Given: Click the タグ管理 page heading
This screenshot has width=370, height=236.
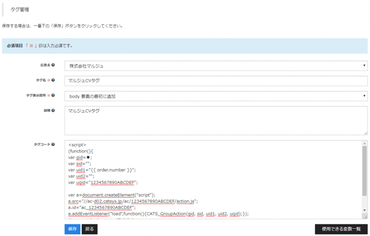Looking at the screenshot, I should [20, 10].
